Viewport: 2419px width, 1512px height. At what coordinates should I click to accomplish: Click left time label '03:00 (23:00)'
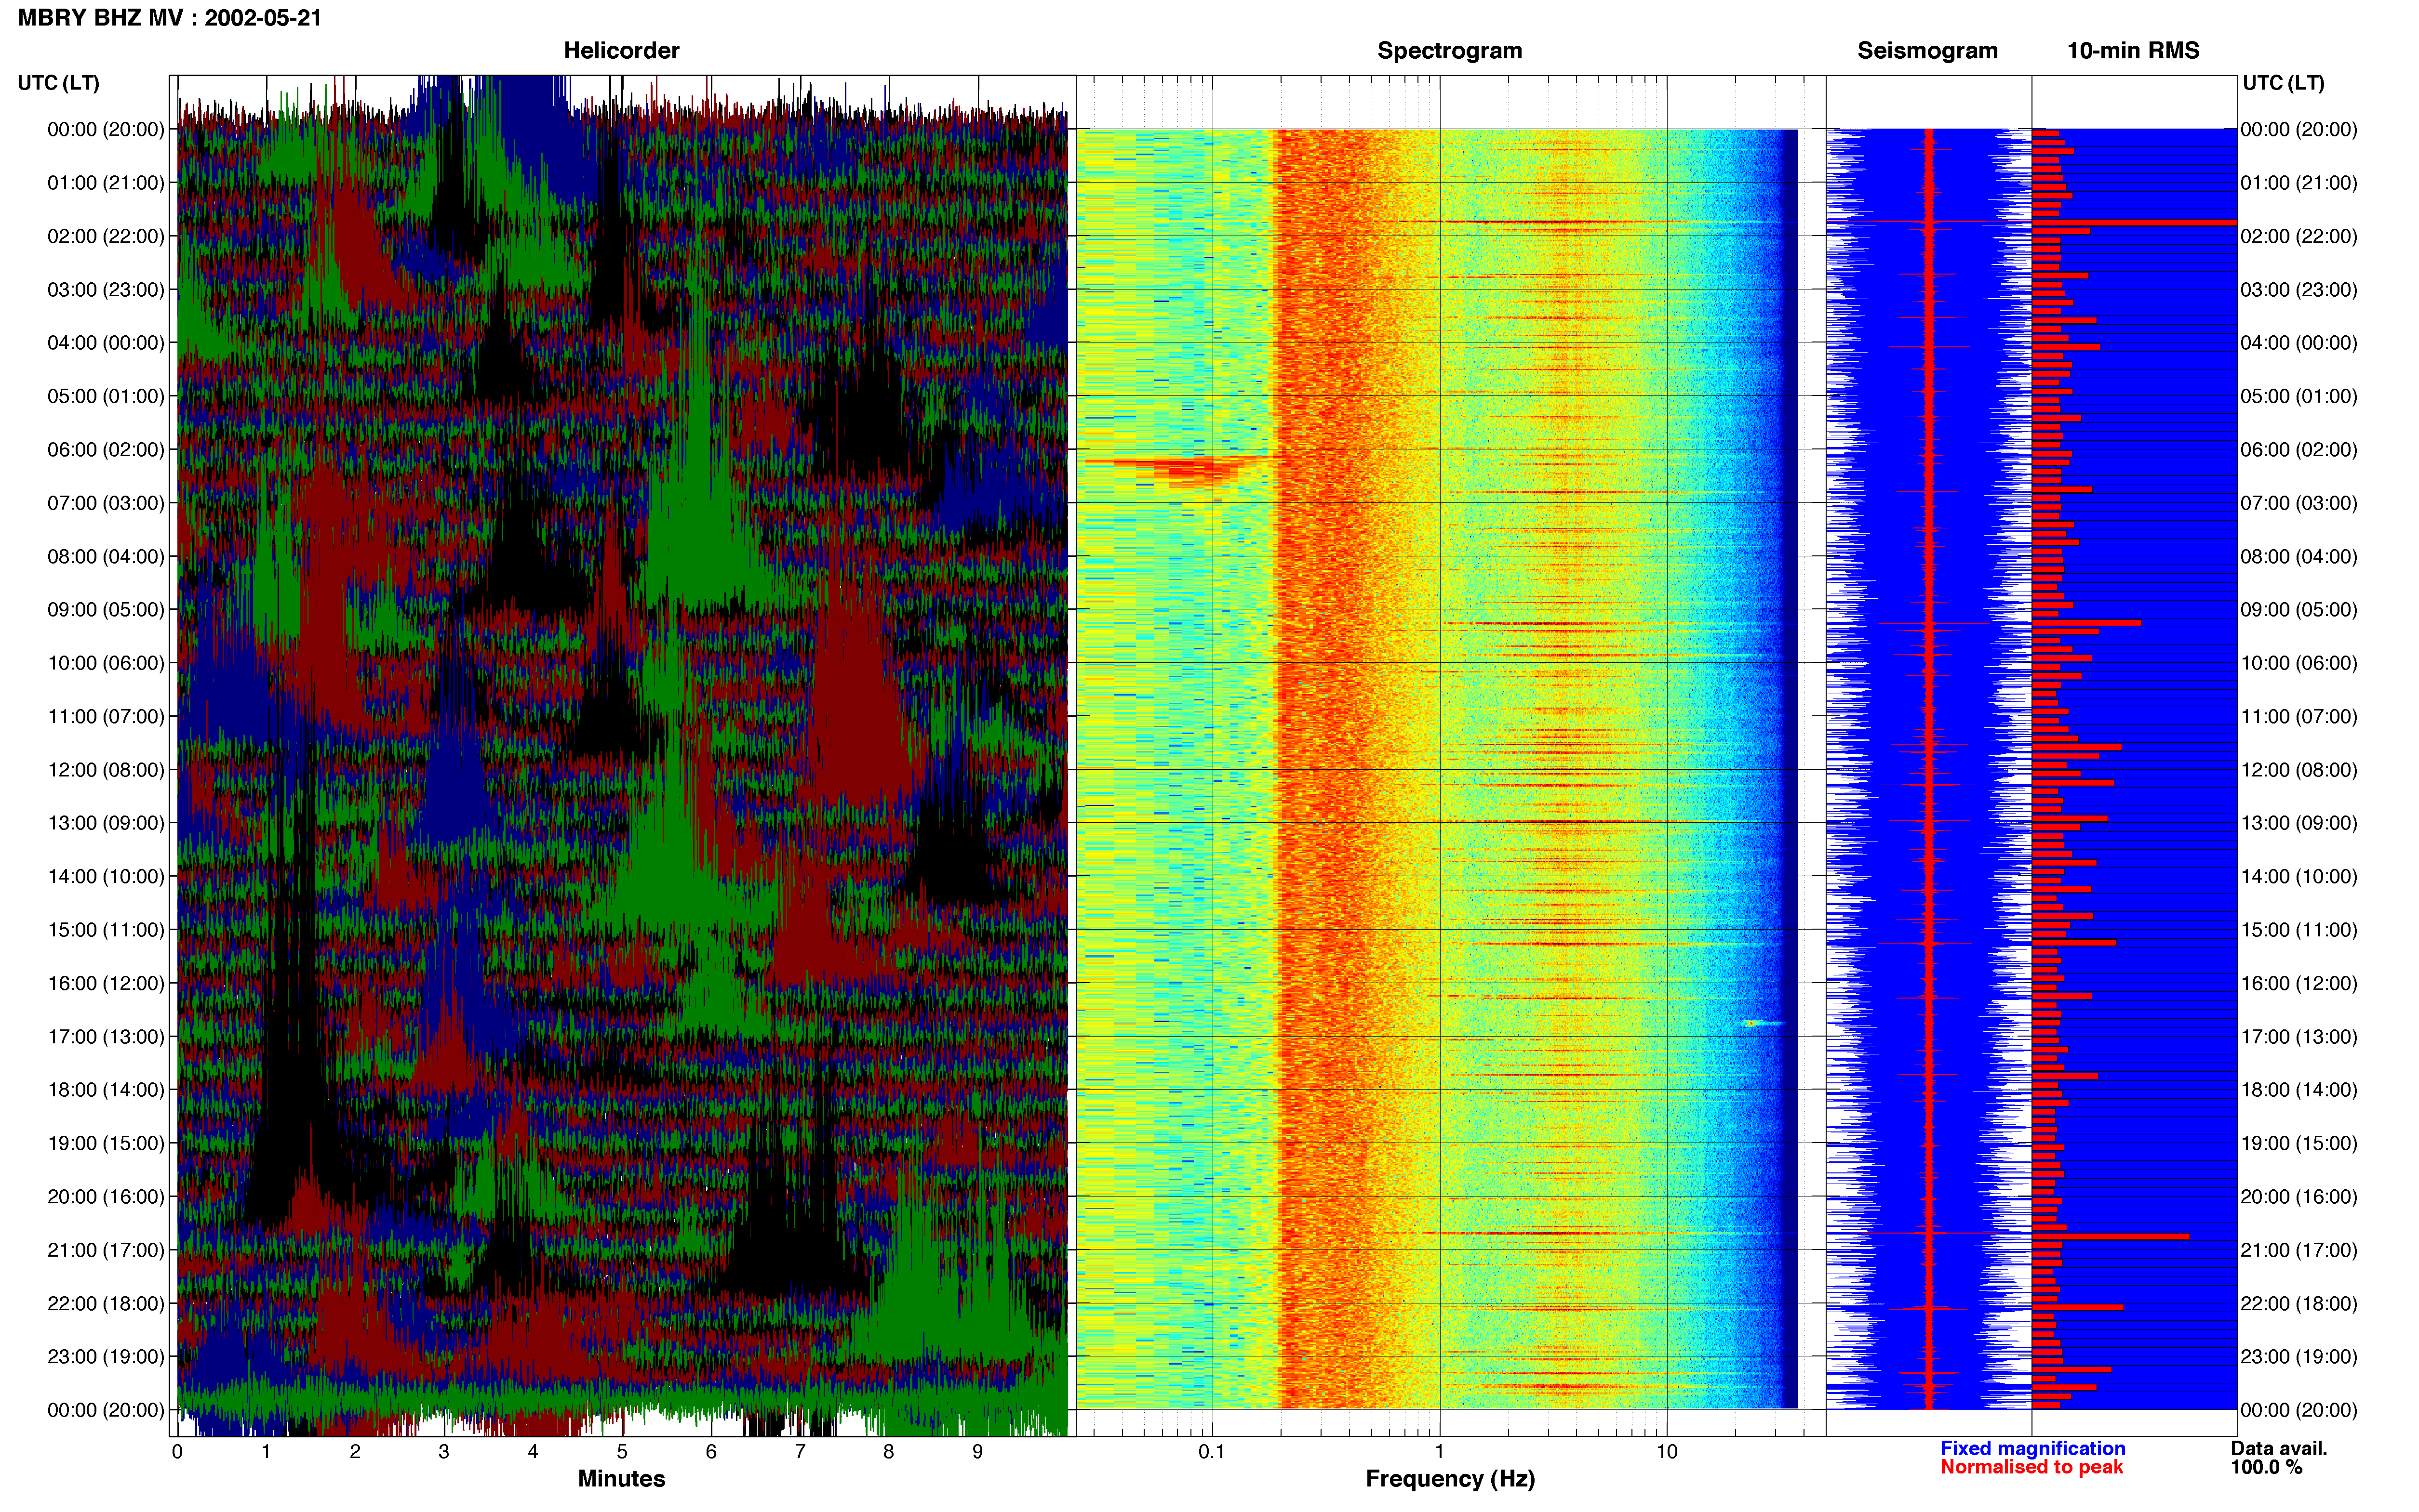click(106, 290)
